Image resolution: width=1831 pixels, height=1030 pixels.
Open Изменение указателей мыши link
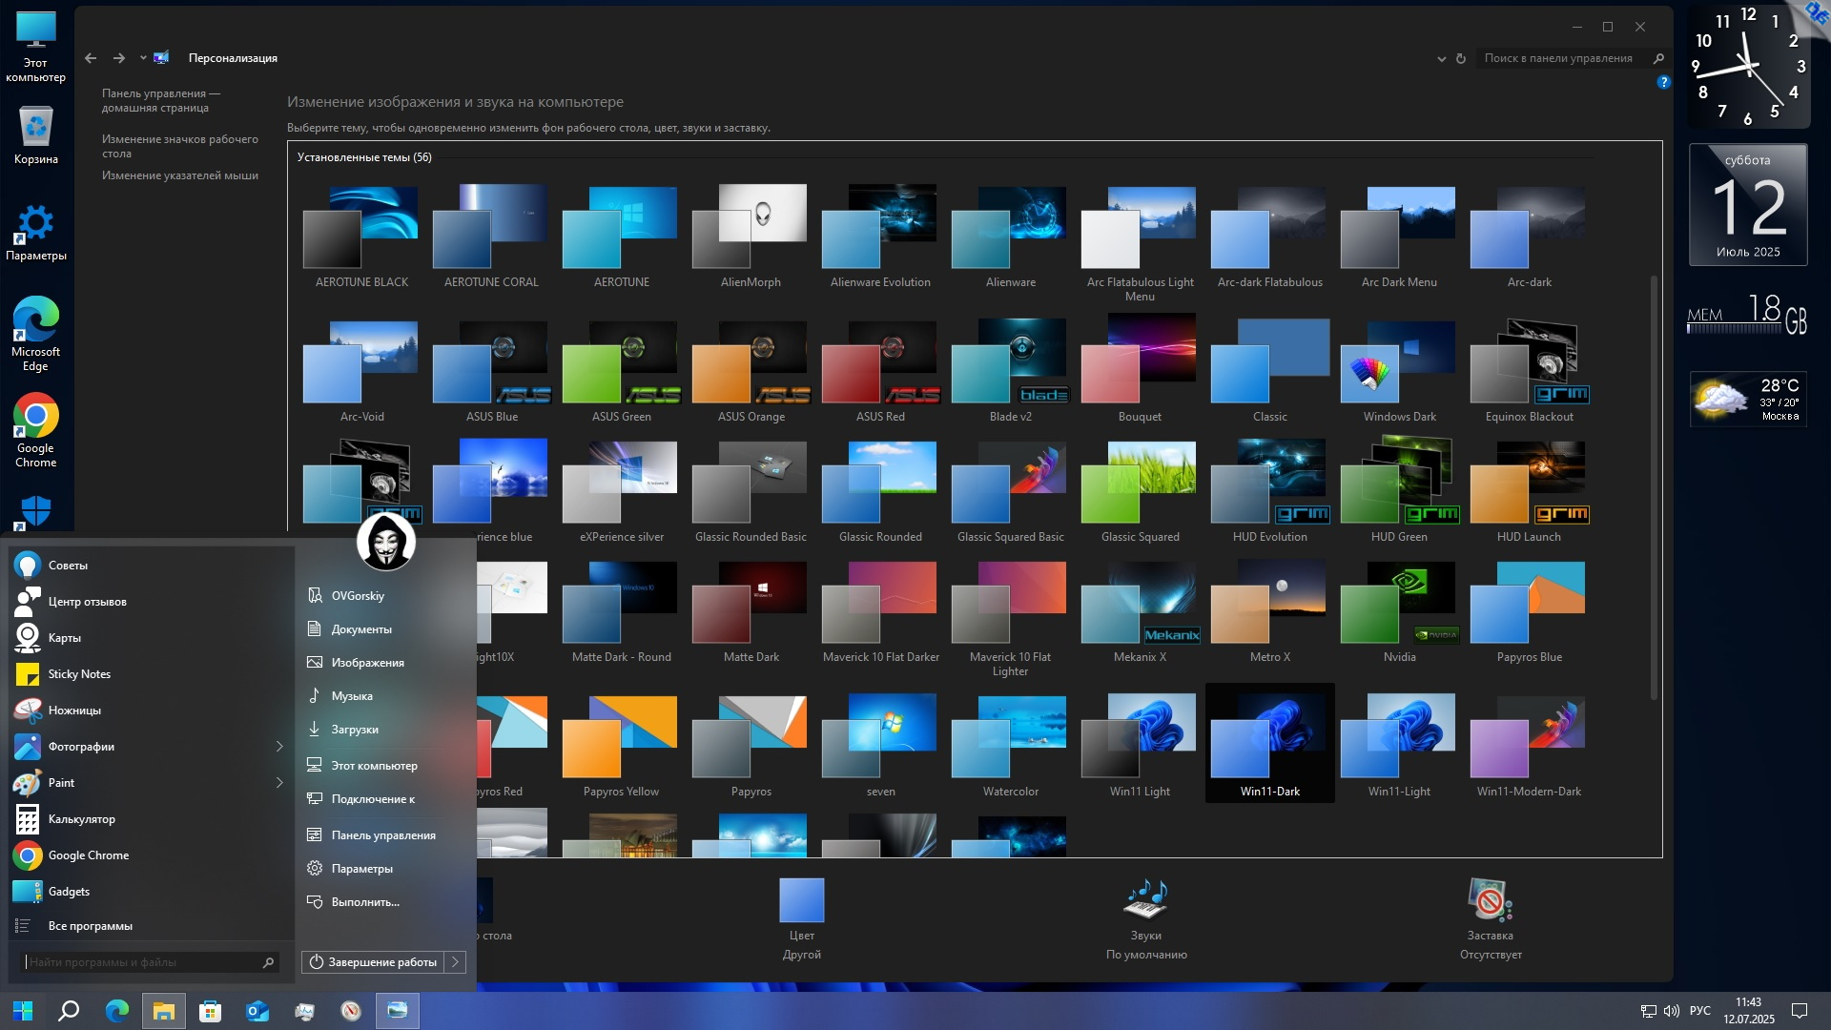tap(179, 175)
